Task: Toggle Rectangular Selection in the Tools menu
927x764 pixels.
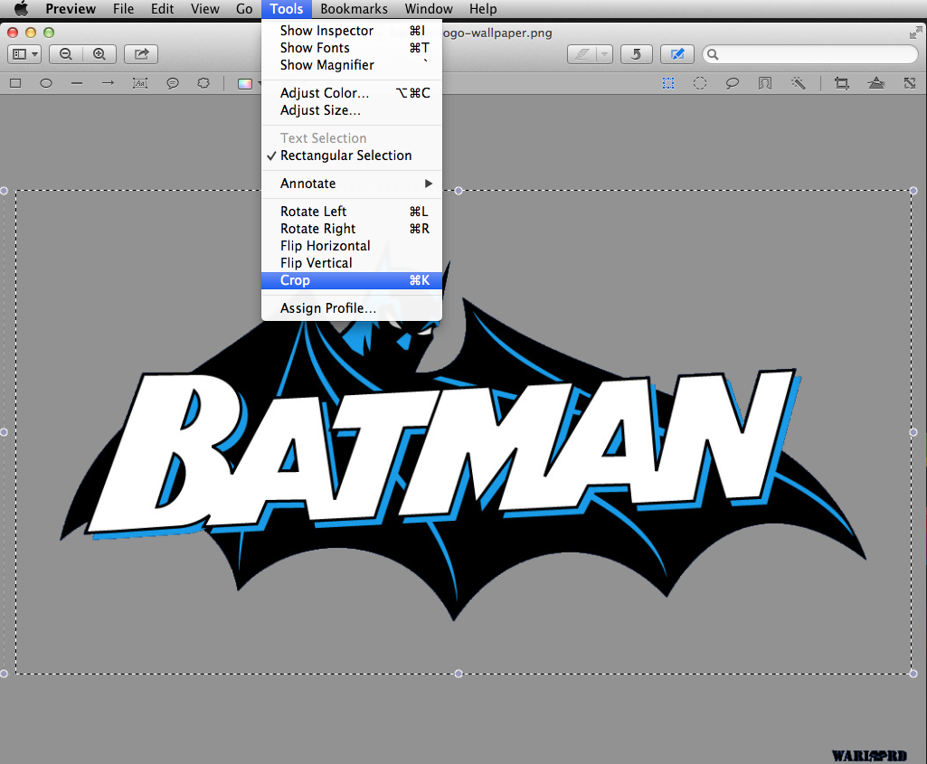Action: point(345,156)
